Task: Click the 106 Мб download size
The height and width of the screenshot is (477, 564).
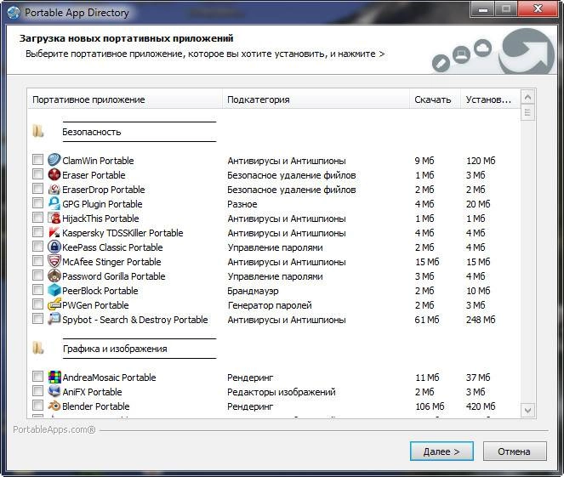Action: click(x=430, y=406)
